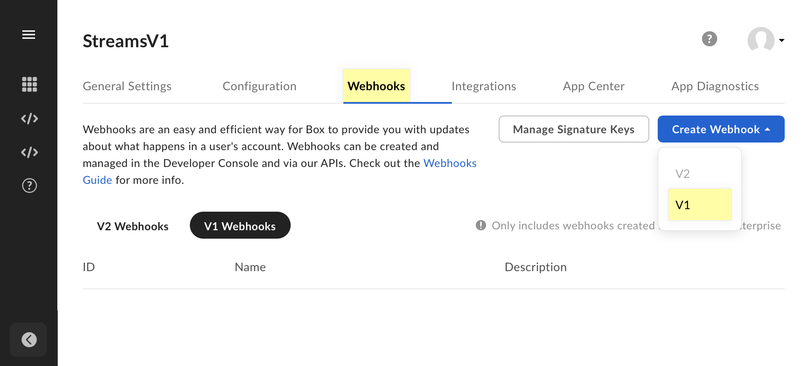Select the V1 Webhooks pill toggle
Viewport: 810px width, 366px height.
point(240,226)
